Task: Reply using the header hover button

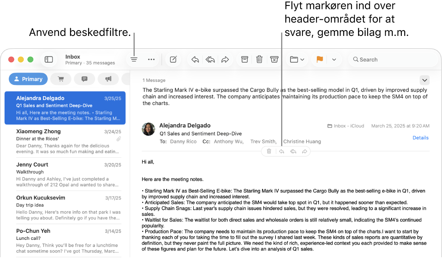Action: [x=282, y=151]
